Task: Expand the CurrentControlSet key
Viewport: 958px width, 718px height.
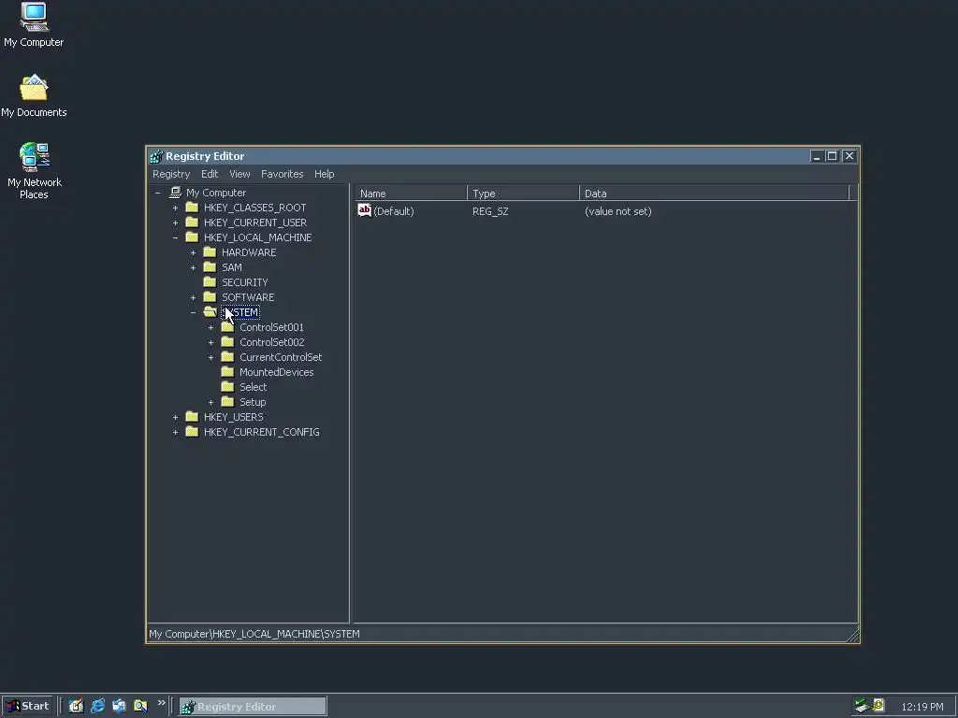Action: (210, 357)
